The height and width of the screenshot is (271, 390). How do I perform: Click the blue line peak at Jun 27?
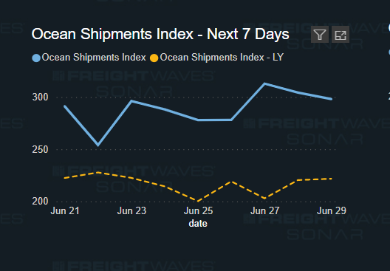(265, 83)
